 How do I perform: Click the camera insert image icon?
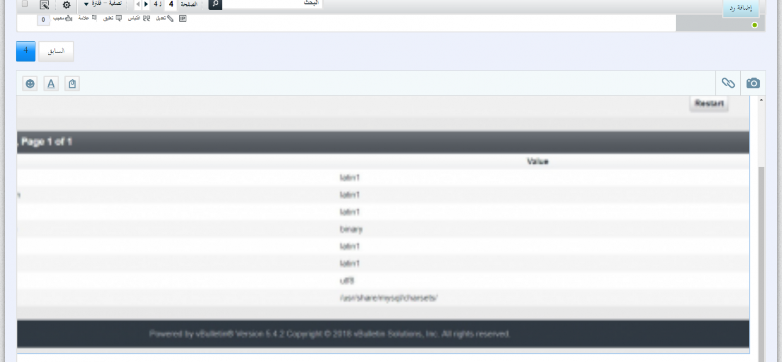tap(753, 83)
